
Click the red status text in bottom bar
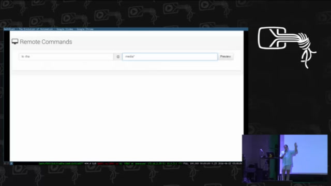coord(110,163)
